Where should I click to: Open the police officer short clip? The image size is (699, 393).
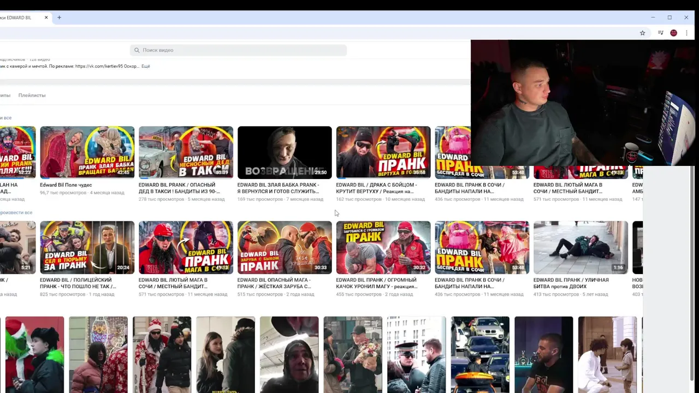417,355
